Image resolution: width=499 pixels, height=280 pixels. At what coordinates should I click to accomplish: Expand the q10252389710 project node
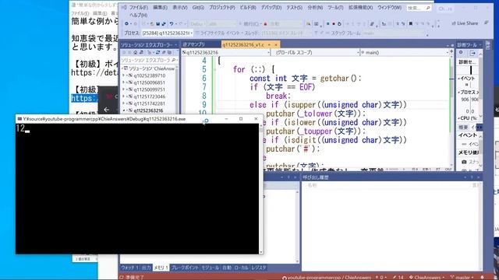coord(123,75)
